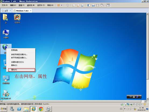Screen dimensions: 149x112
Task: Click the vertical scrollbar down arrow
Action: [147, 99]
